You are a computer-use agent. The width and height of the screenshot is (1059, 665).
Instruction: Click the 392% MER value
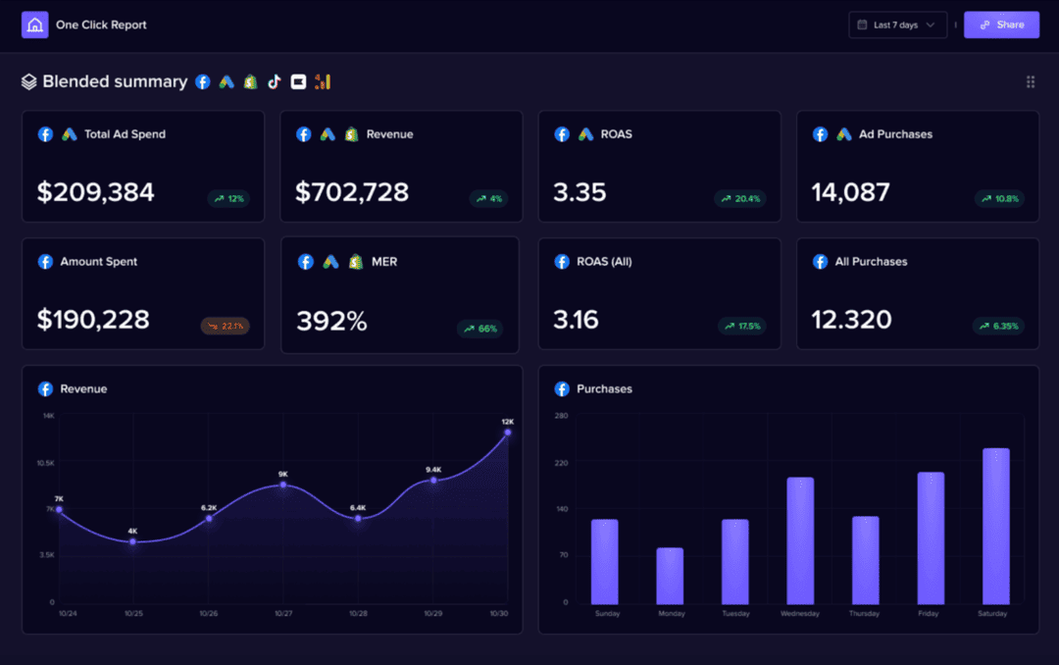331,321
